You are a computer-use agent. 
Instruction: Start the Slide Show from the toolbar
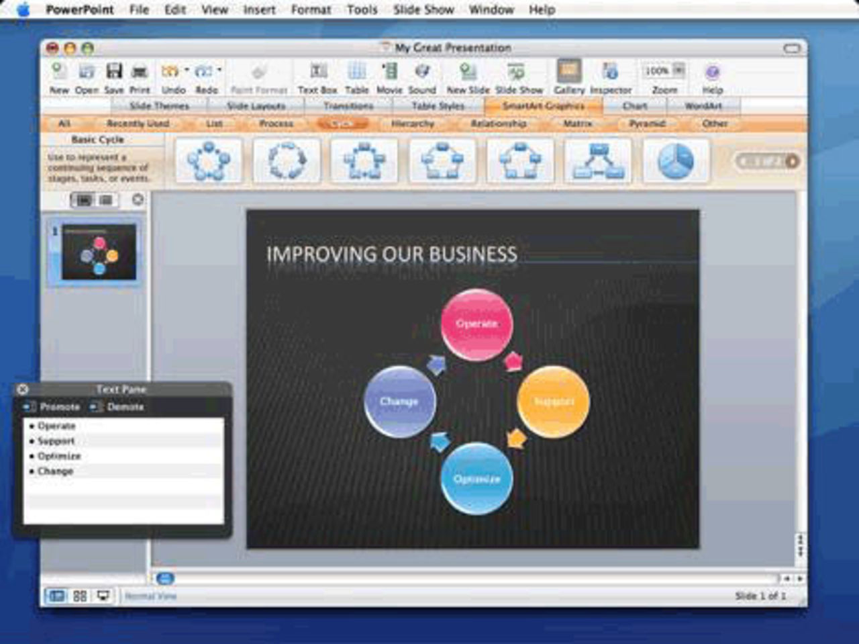pos(517,72)
